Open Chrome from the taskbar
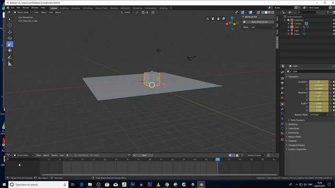 pyautogui.click(x=167, y=184)
